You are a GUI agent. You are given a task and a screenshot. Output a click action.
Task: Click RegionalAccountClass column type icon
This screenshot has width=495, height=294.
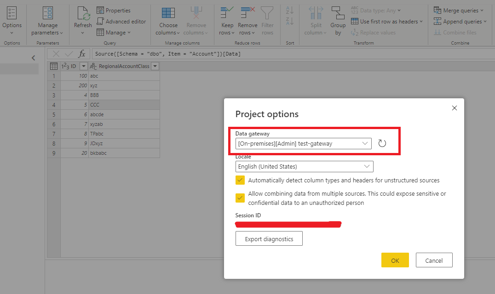[93, 66]
